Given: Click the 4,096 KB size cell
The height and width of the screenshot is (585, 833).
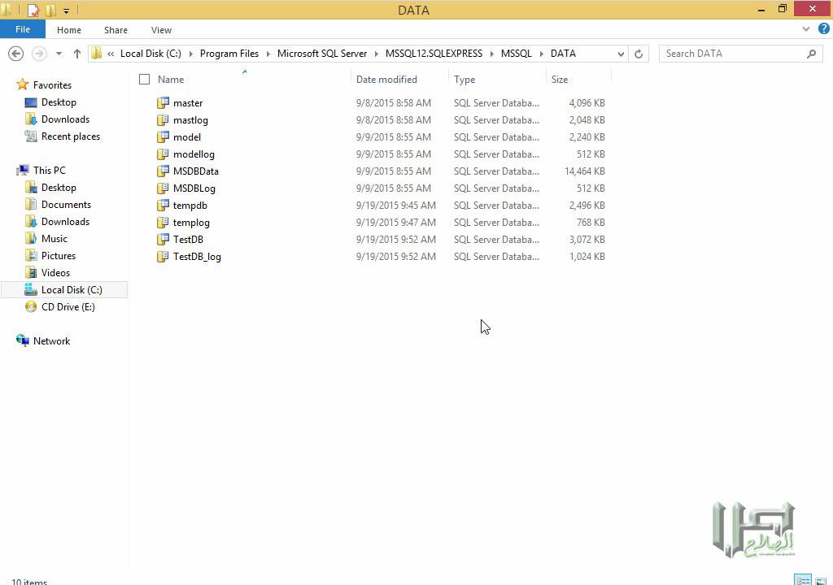Looking at the screenshot, I should (587, 103).
